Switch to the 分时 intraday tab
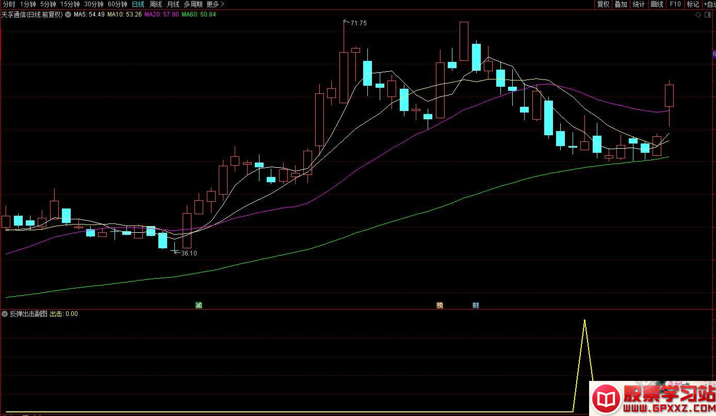The width and height of the screenshot is (716, 416). pyautogui.click(x=9, y=4)
